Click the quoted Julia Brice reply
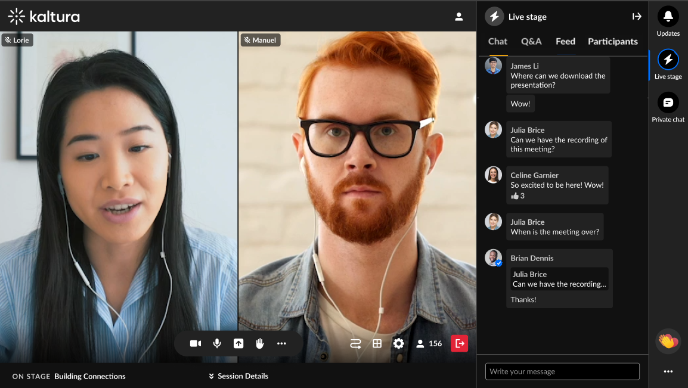Image resolution: width=688 pixels, height=388 pixels. pyautogui.click(x=559, y=280)
